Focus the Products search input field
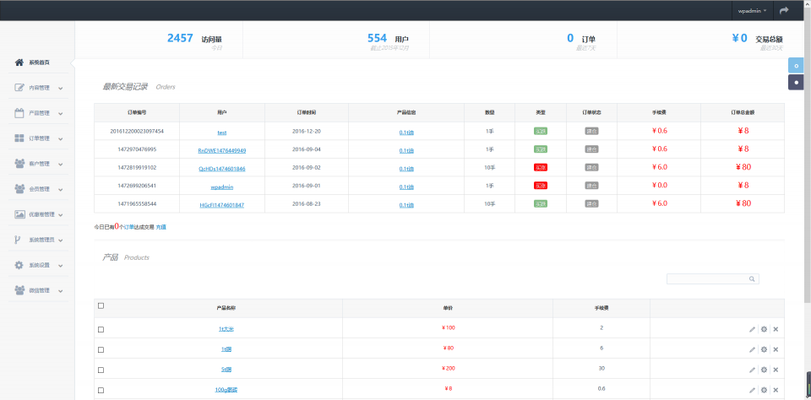The image size is (811, 400). click(x=713, y=279)
